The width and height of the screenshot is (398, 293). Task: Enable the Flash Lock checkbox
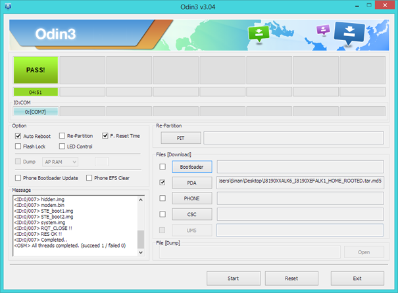coord(18,146)
